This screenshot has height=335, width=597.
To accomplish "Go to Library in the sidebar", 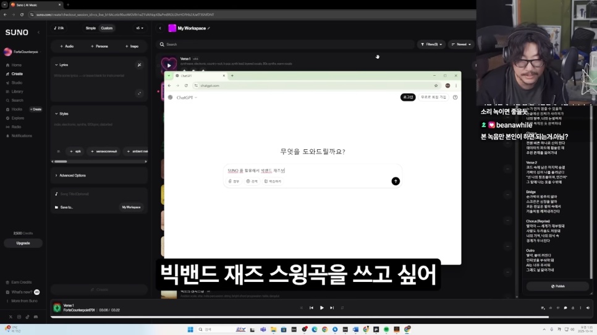I will (17, 91).
